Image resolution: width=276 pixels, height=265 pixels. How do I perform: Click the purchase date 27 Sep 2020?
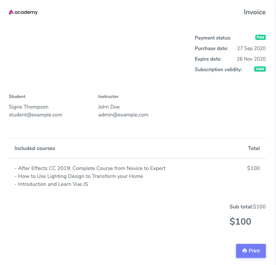tap(251, 49)
